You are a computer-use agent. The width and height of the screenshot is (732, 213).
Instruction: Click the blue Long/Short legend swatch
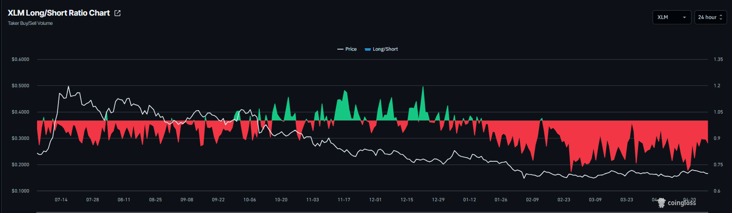point(367,49)
